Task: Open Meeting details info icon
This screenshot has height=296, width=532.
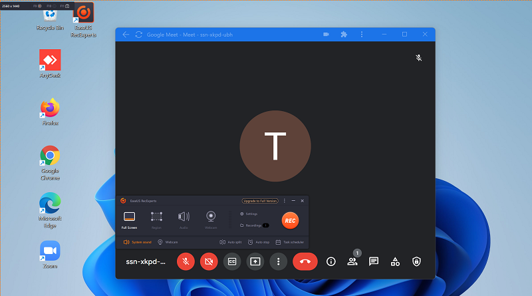Action: tap(331, 261)
